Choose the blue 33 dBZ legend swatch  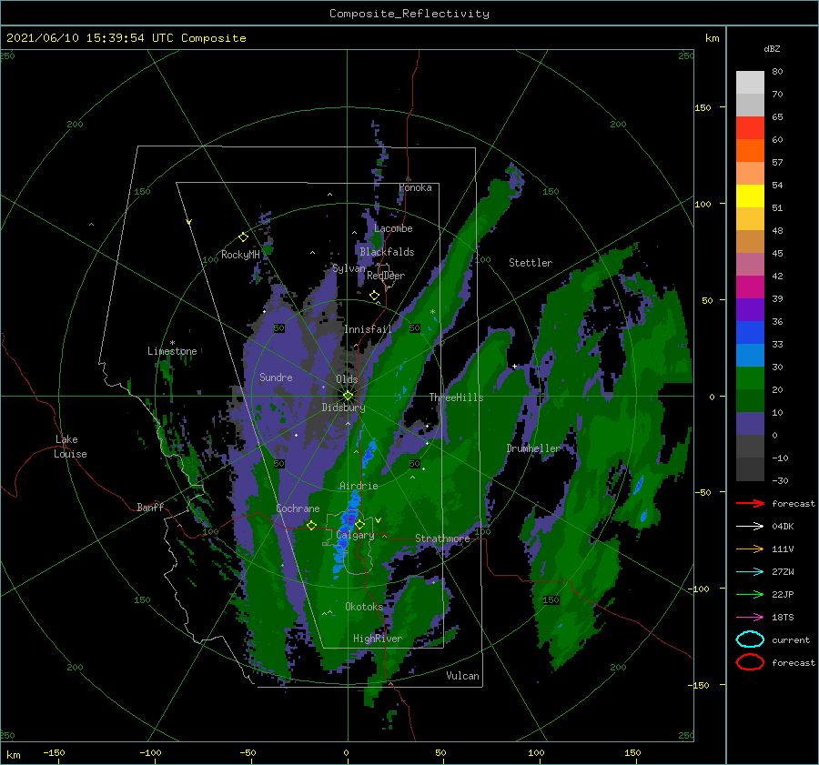pyautogui.click(x=750, y=333)
